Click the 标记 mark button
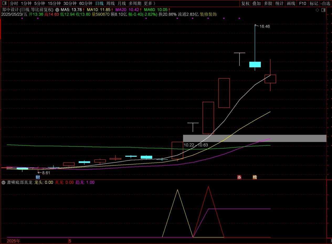Viewport: 332px width, 244px height. click(314, 3)
